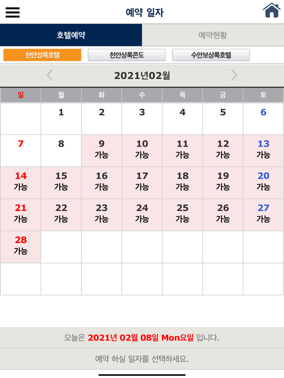Select 천안상록호텔 button
Screen dimensions: 284x378
42,55
